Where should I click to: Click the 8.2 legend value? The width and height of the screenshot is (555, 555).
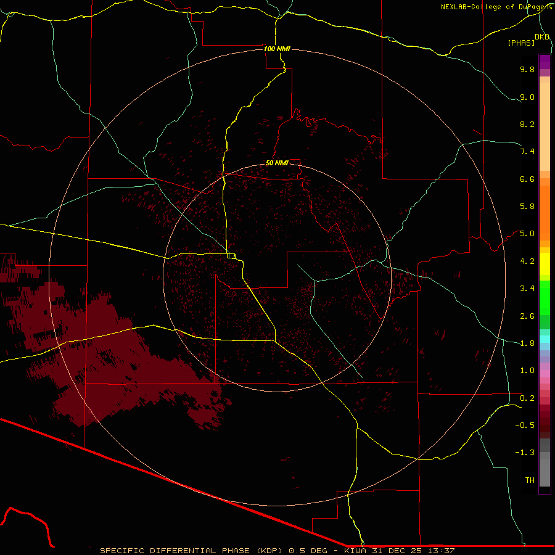[x=527, y=124]
